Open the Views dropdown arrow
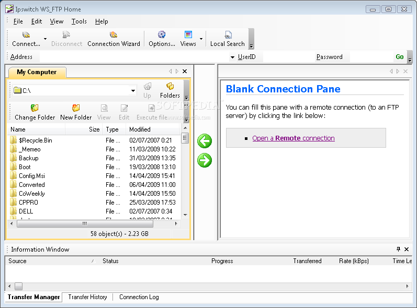The height and width of the screenshot is (308, 417). click(201, 39)
